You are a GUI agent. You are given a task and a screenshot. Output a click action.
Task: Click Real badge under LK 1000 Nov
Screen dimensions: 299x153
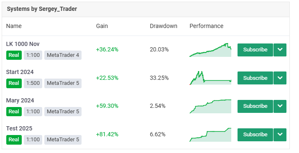tap(14, 55)
